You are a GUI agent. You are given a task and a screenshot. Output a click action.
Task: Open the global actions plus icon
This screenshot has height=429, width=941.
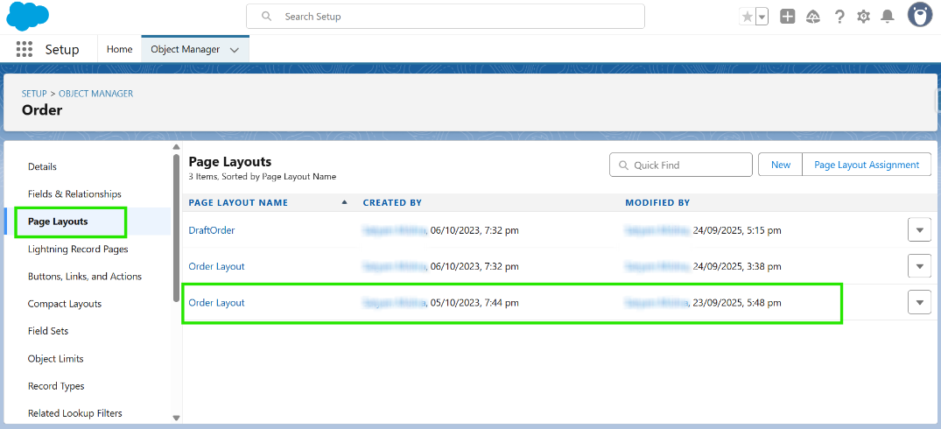[787, 17]
